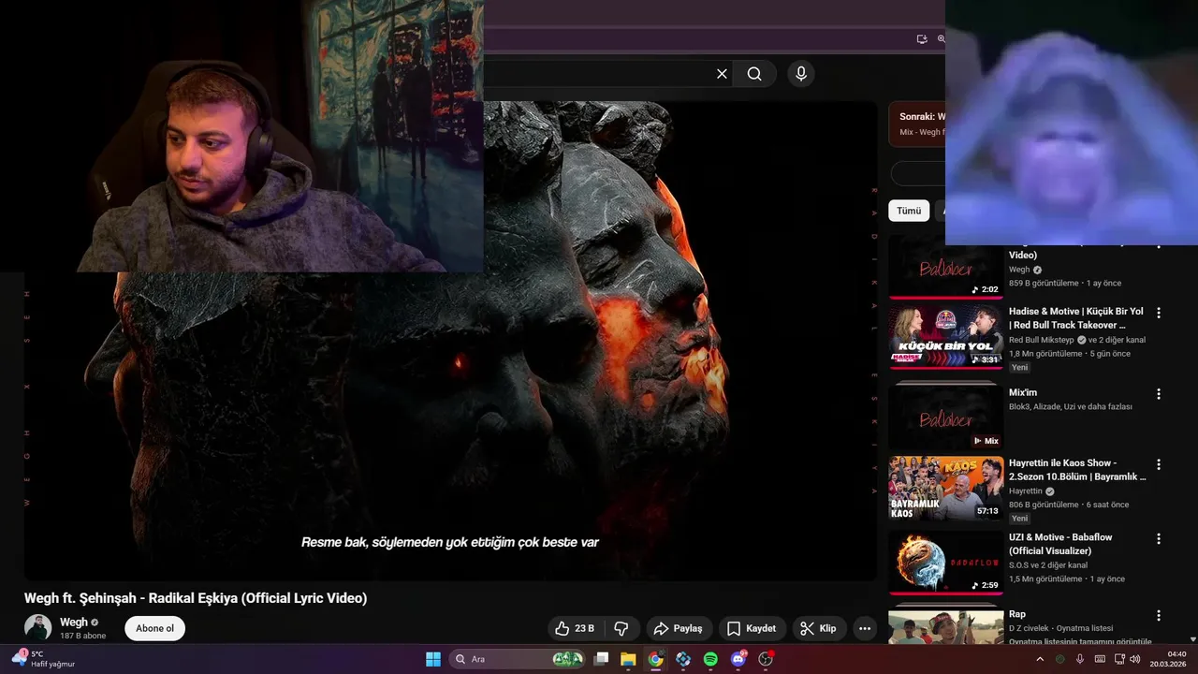The width and height of the screenshot is (1198, 674).
Task: Open menu for Mix'im entry
Action: (1159, 394)
